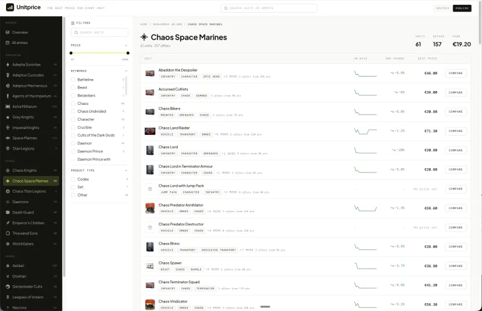Click the Accursed Cultists 30-day sparkline
This screenshot has width=482, height=311.
click(365, 93)
